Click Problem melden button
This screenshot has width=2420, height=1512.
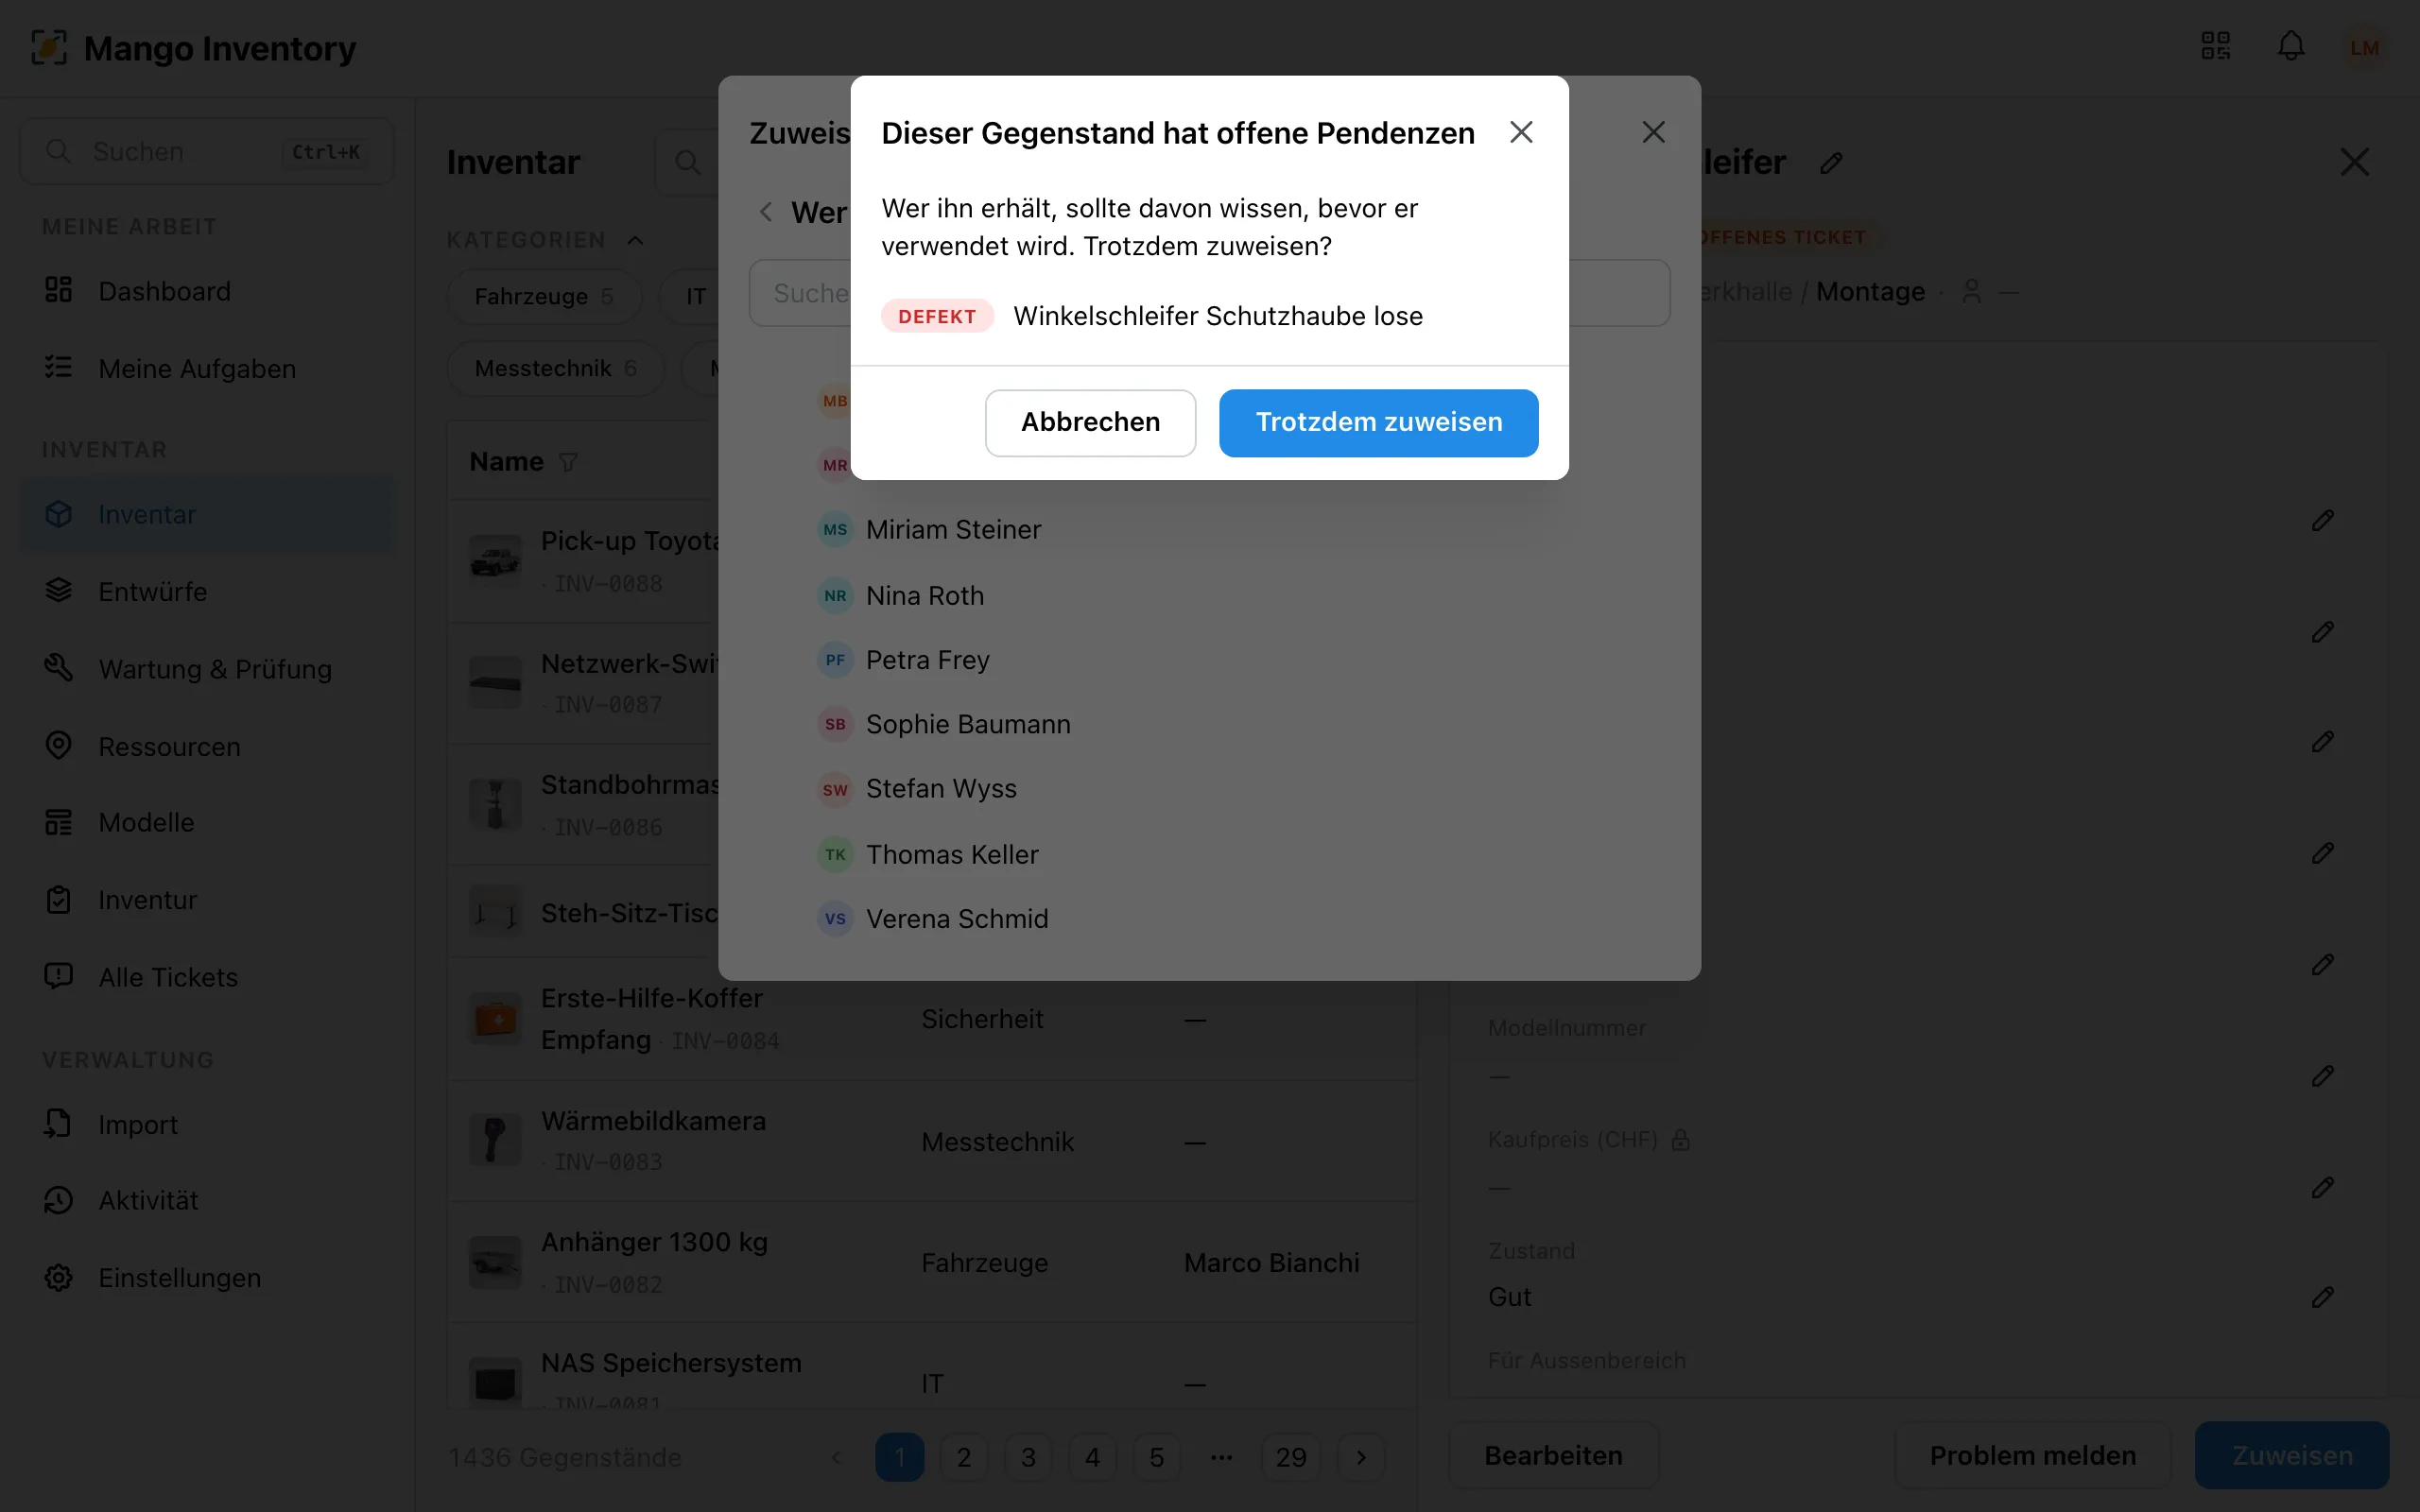(2032, 1455)
